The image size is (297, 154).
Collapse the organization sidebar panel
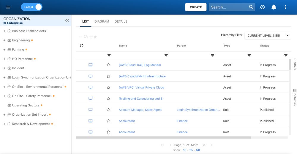coord(67,20)
